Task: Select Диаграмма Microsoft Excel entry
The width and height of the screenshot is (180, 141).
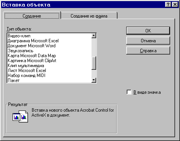Action: click(49, 41)
